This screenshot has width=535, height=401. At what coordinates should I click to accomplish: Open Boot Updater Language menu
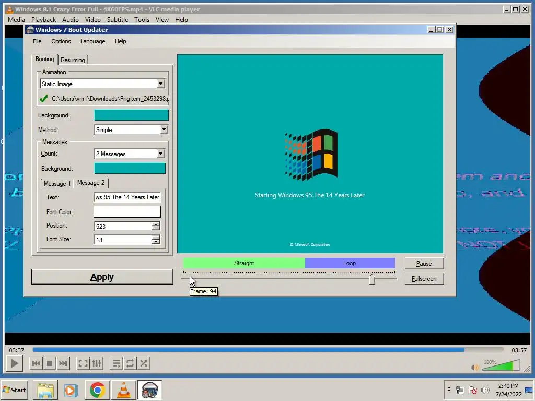(93, 41)
